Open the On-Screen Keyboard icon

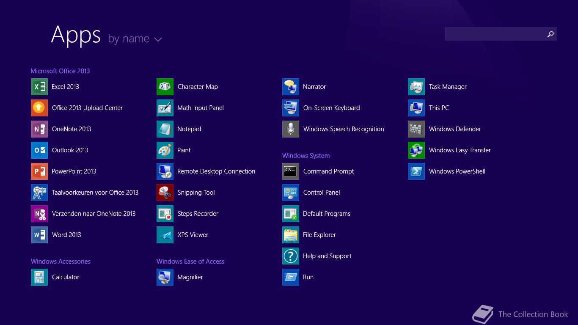point(291,108)
